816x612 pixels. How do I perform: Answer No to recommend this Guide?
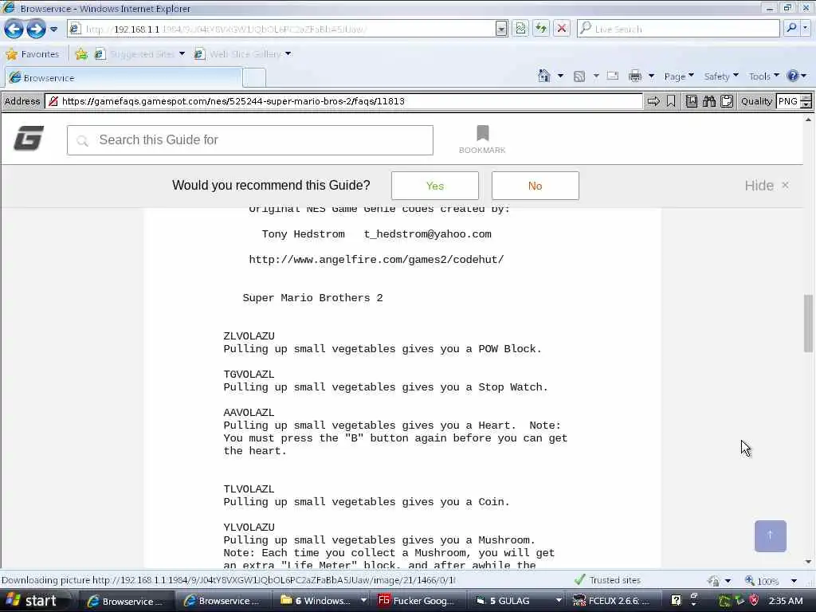pos(535,186)
